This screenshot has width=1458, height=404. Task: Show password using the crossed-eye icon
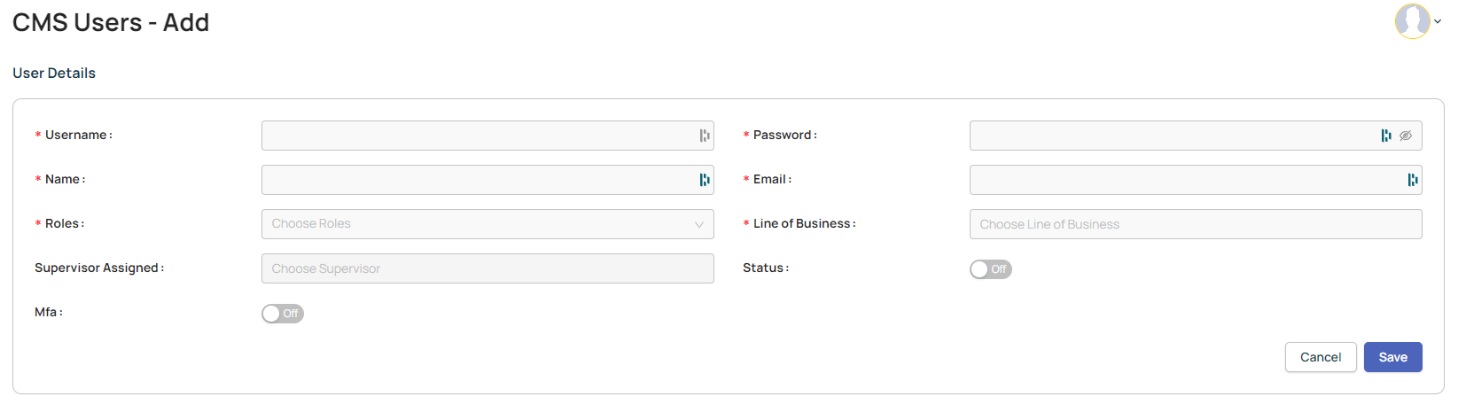point(1406,136)
